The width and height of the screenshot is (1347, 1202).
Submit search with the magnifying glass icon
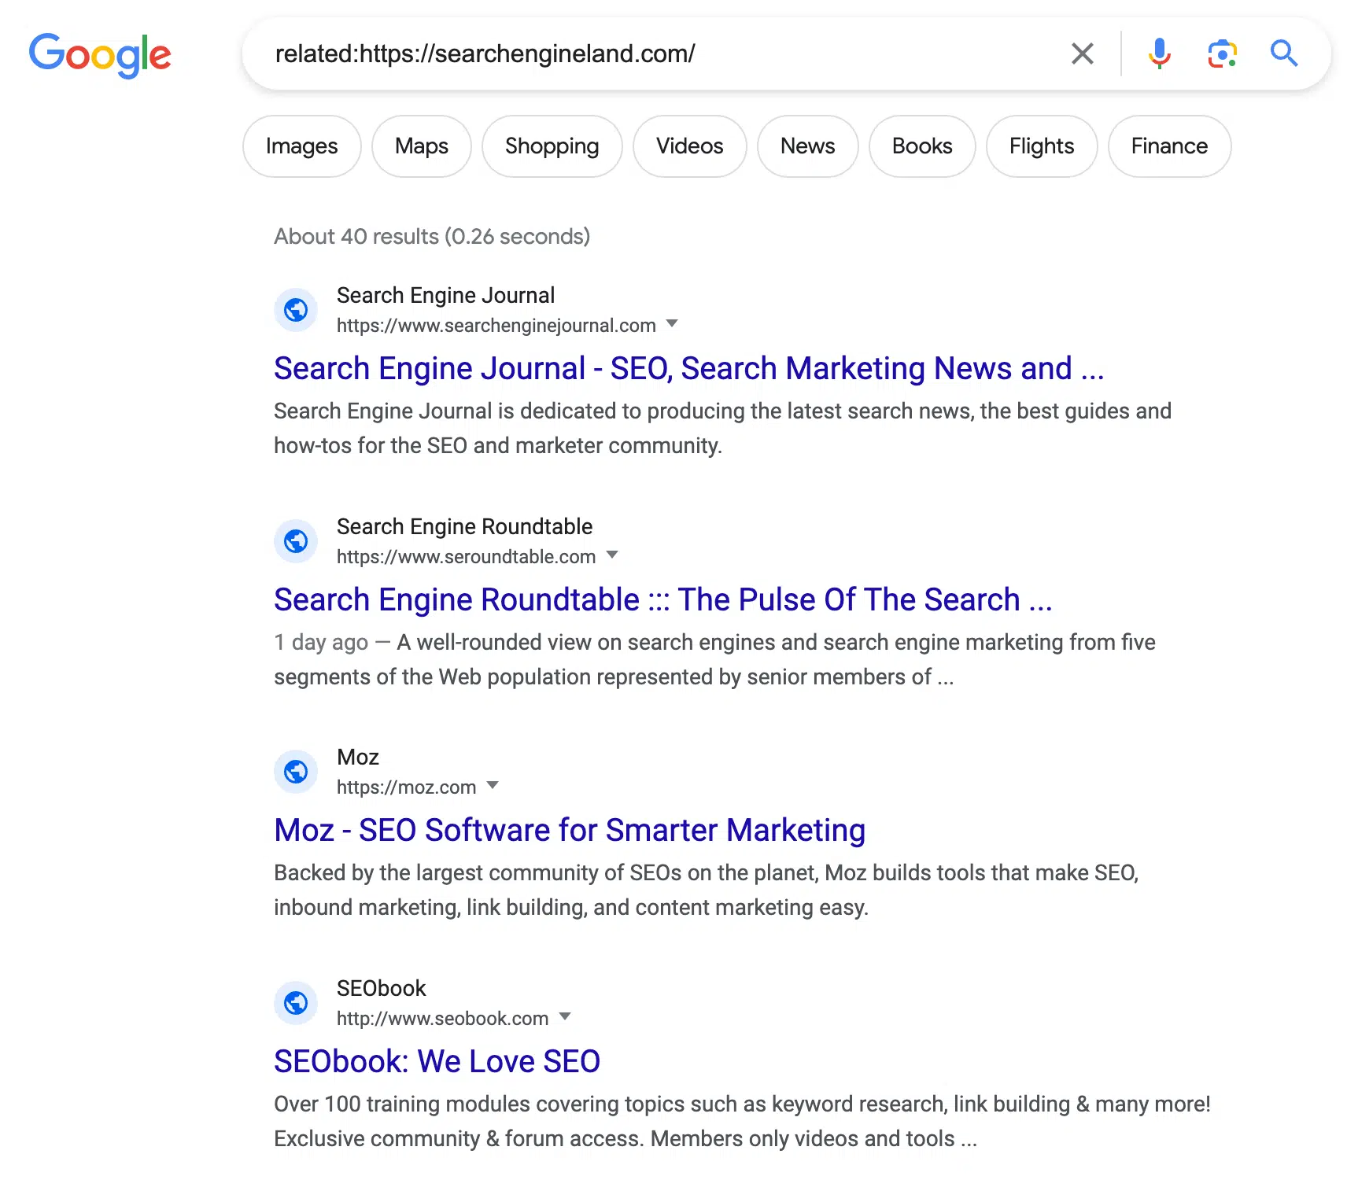(x=1284, y=53)
